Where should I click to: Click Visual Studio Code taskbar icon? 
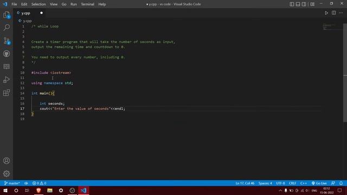83,190
